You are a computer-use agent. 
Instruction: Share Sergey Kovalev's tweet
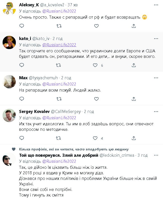134,138
